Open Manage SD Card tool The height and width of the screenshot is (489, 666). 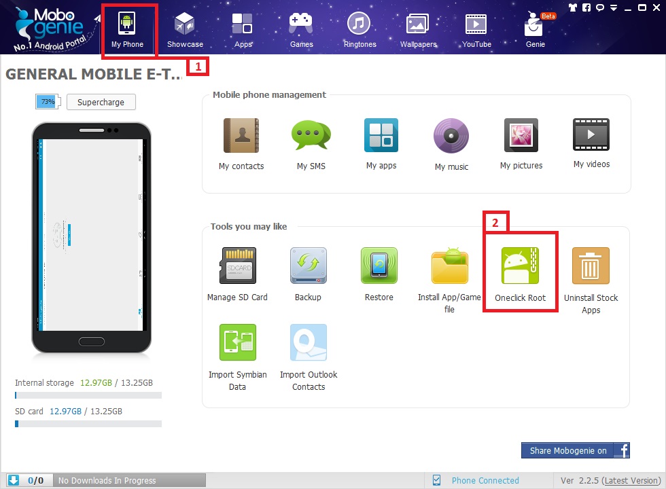(237, 266)
